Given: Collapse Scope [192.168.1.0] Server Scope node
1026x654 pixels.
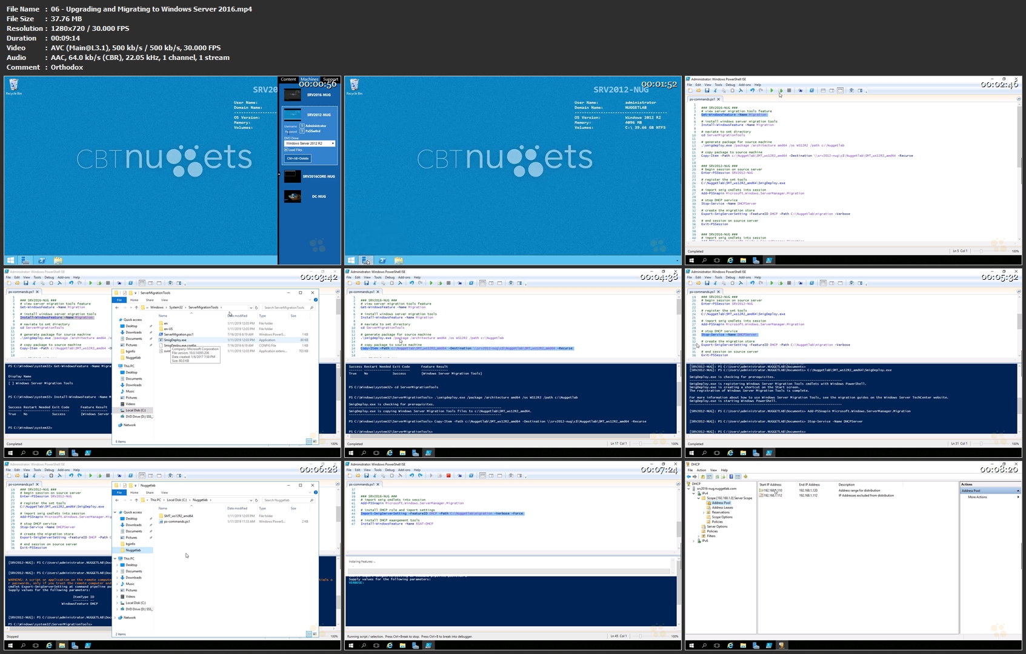Looking at the screenshot, I should (699, 498).
